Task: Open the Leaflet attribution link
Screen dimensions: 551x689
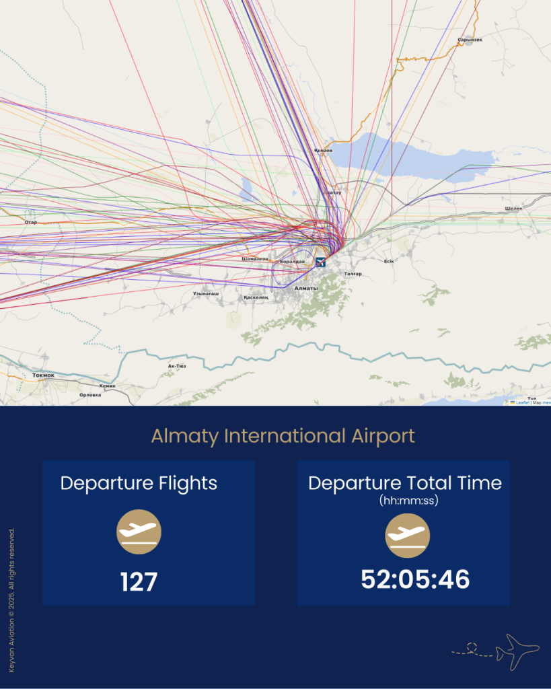Action: click(x=522, y=402)
